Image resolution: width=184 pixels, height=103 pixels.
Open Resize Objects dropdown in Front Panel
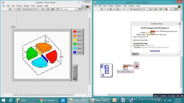tap(53, 9)
